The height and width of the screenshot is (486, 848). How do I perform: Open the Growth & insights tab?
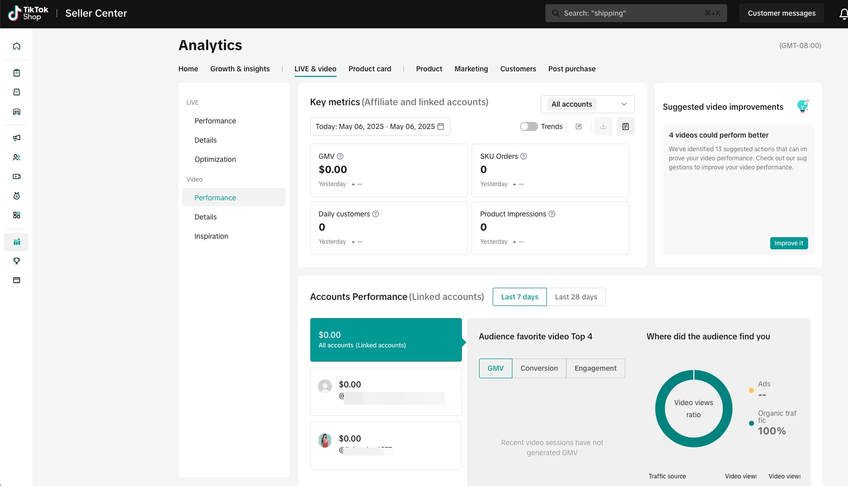click(240, 69)
